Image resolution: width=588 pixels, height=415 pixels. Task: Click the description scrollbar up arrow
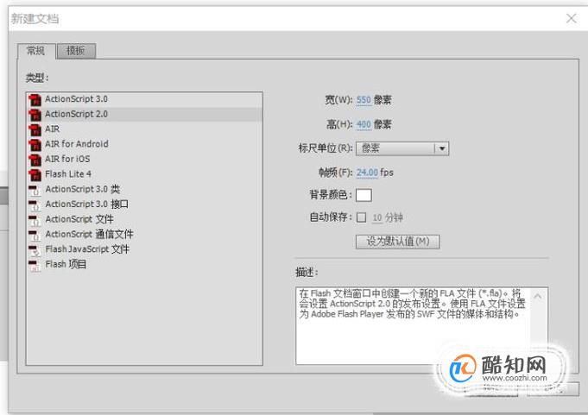coord(537,296)
